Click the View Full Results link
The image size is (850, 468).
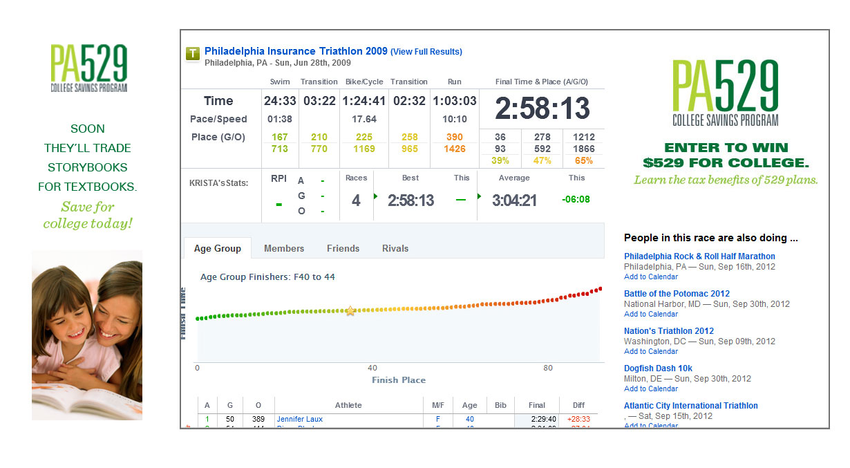426,52
